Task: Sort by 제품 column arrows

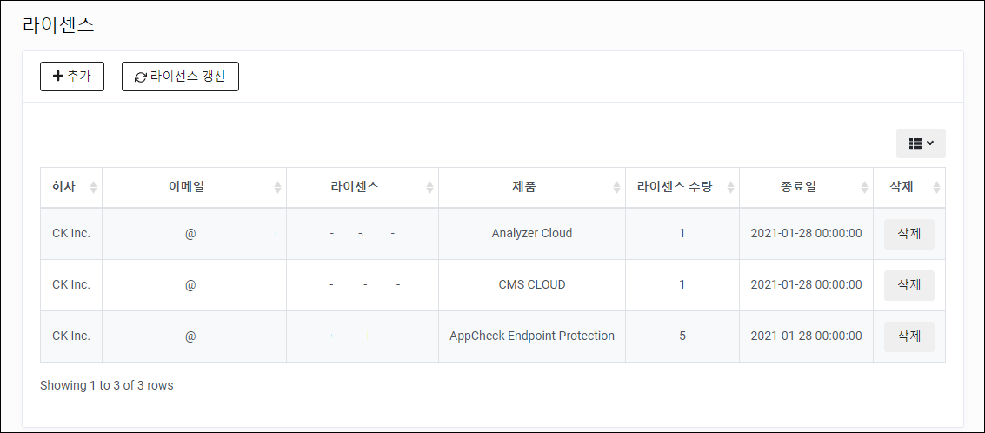Action: click(x=617, y=187)
